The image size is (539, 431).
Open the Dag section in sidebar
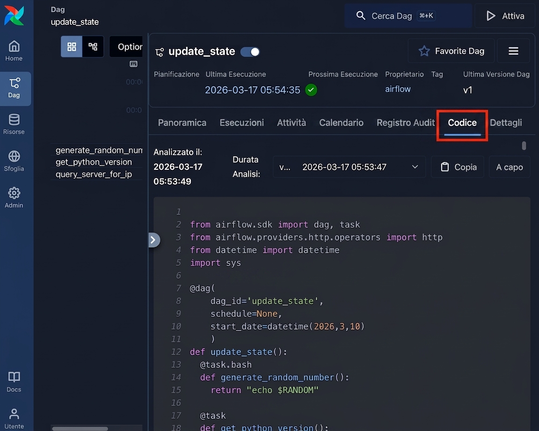pos(14,88)
